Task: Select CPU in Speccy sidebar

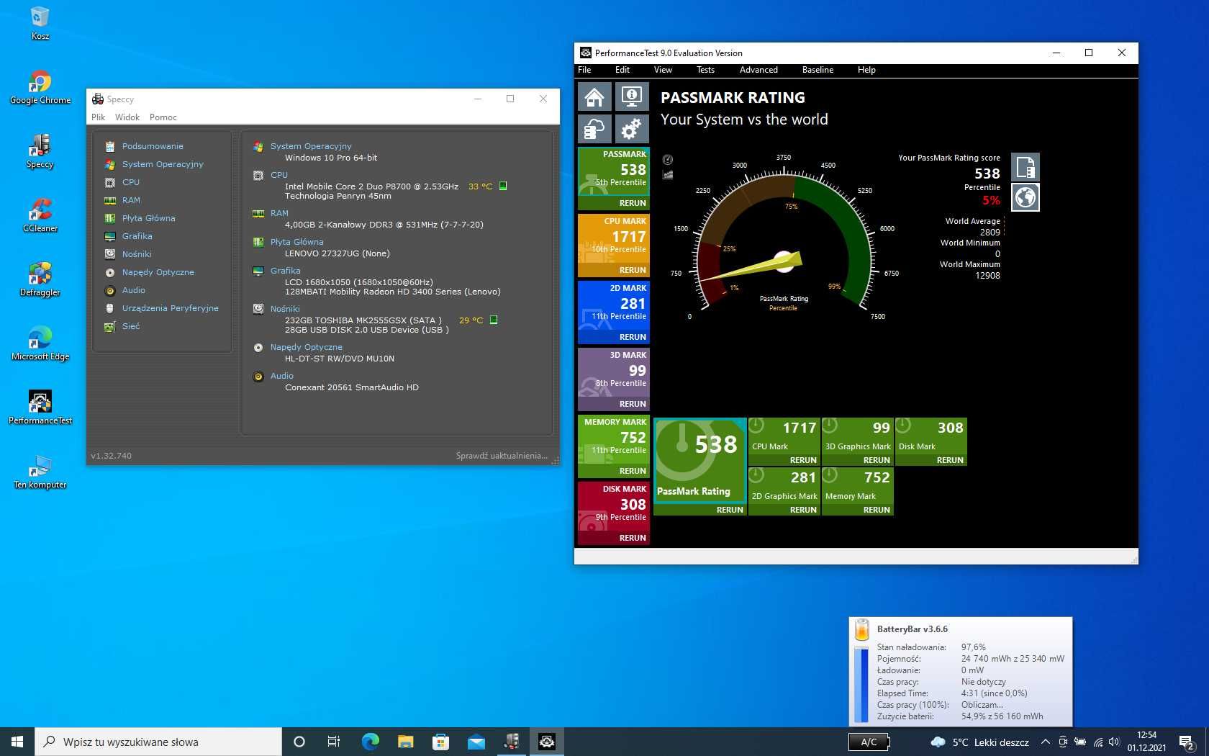Action: click(x=131, y=182)
